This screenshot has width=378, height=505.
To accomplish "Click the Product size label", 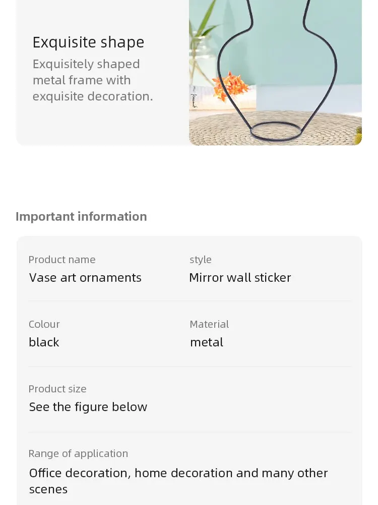I will 57,389.
